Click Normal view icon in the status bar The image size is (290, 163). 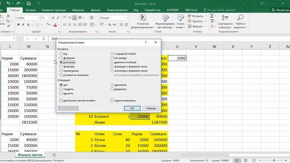point(237,160)
